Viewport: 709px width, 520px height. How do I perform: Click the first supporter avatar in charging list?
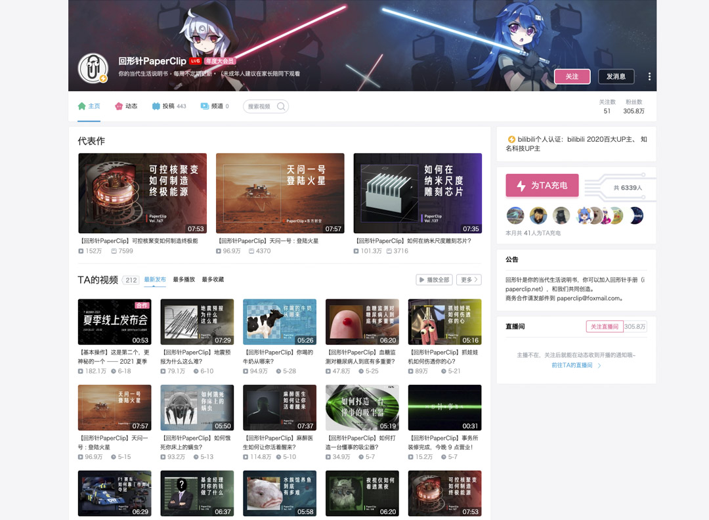click(x=515, y=216)
